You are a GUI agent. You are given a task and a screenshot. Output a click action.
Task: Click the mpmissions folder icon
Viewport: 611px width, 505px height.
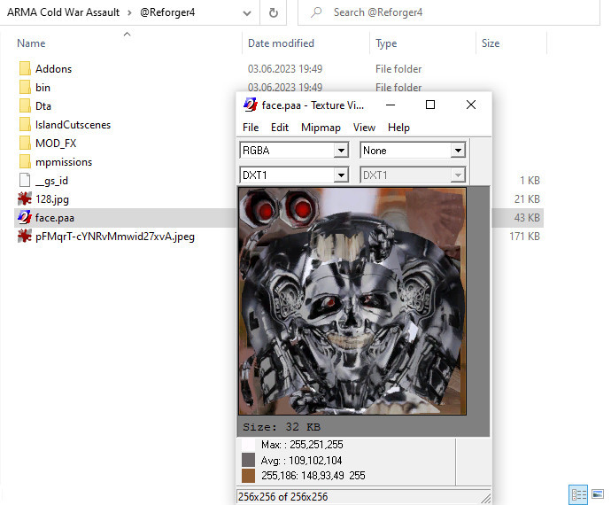coord(25,162)
